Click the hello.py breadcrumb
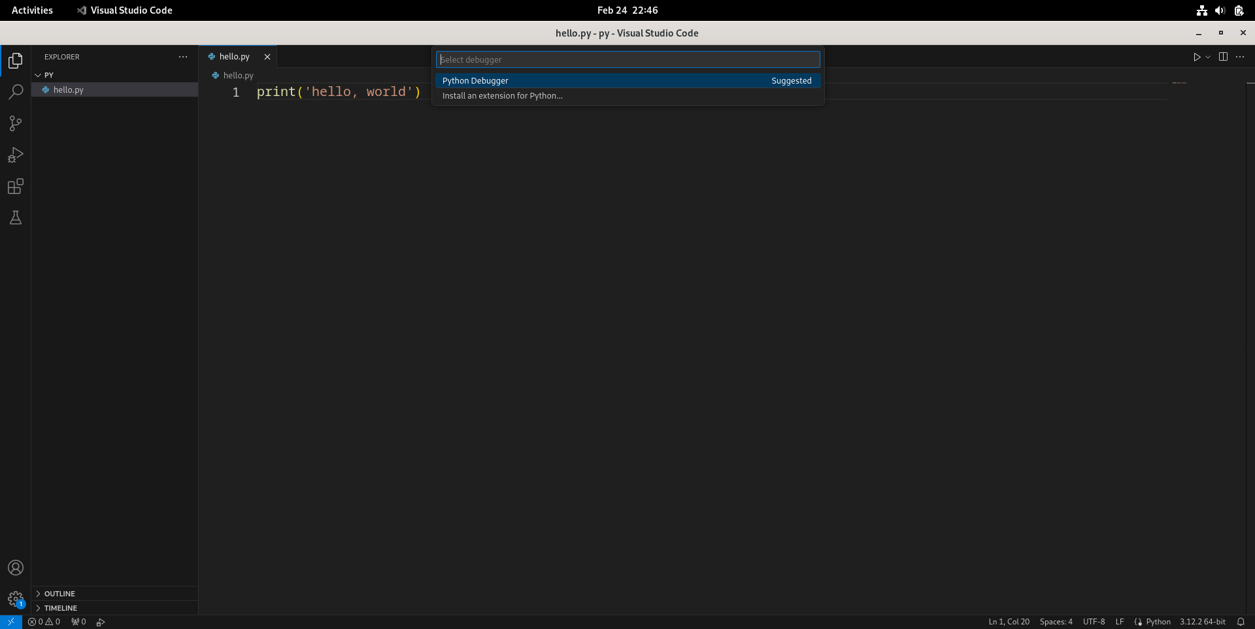This screenshot has height=629, width=1255. click(233, 75)
